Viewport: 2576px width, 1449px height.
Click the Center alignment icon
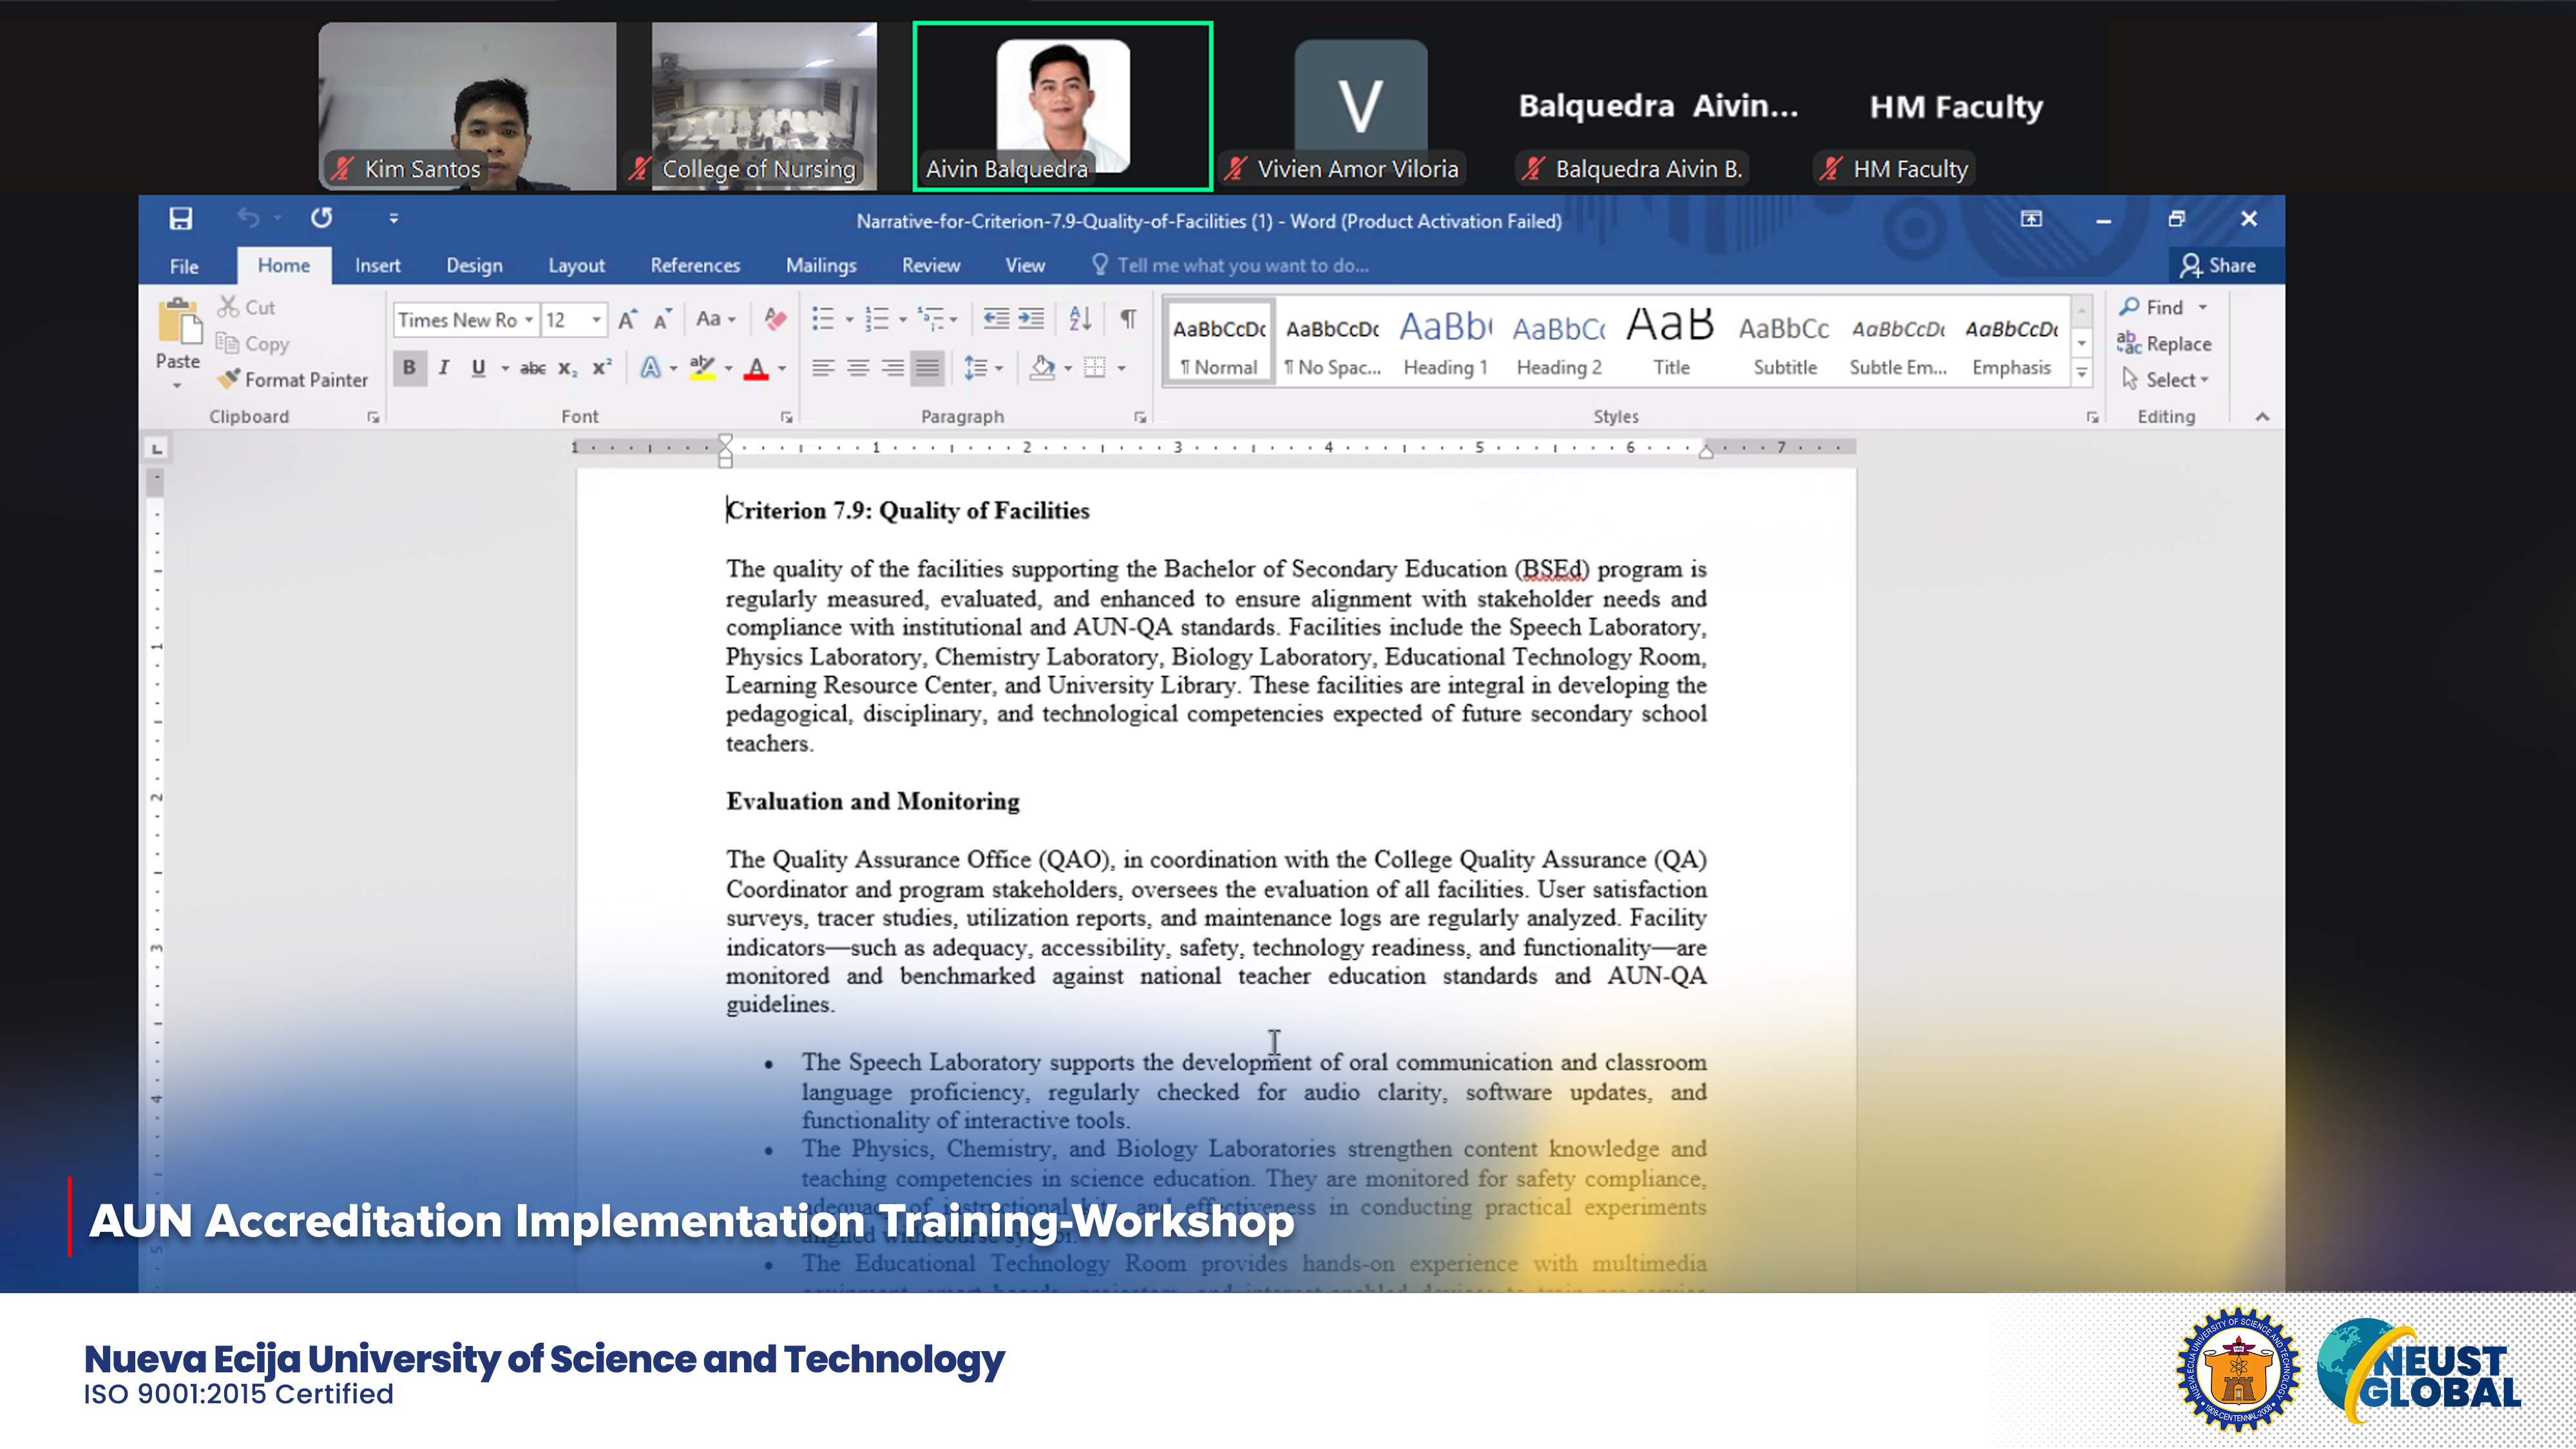click(x=858, y=368)
